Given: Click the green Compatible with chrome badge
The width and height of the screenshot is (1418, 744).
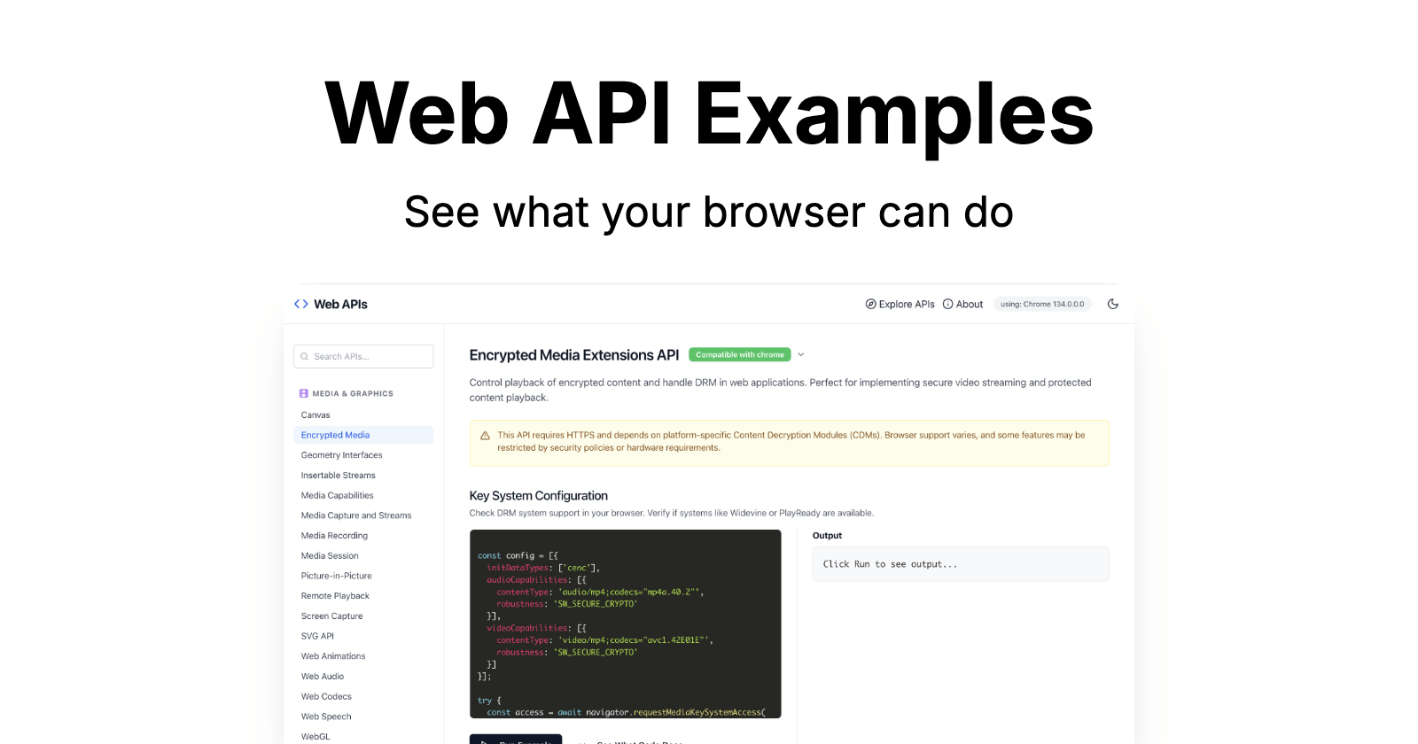Looking at the screenshot, I should (739, 354).
